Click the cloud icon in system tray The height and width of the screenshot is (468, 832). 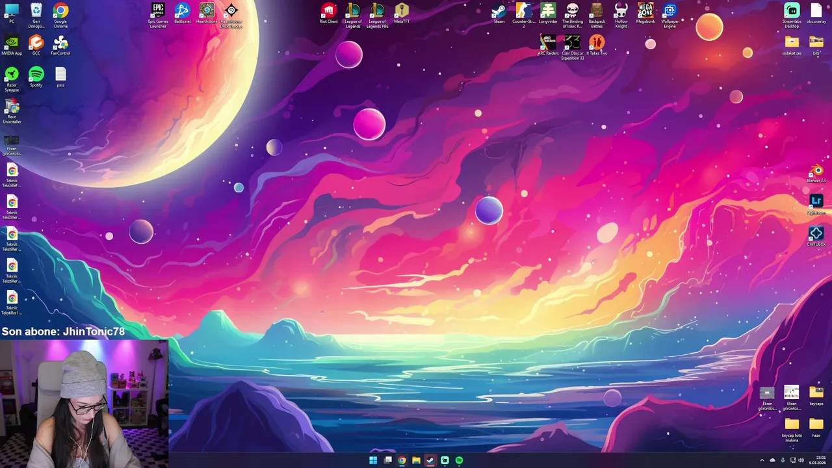click(x=772, y=460)
